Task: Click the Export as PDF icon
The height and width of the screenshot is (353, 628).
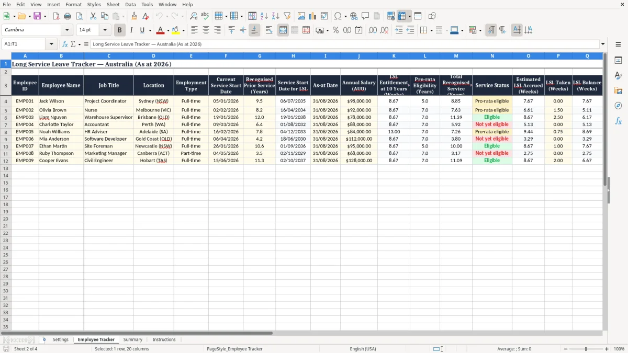Action: (56, 16)
